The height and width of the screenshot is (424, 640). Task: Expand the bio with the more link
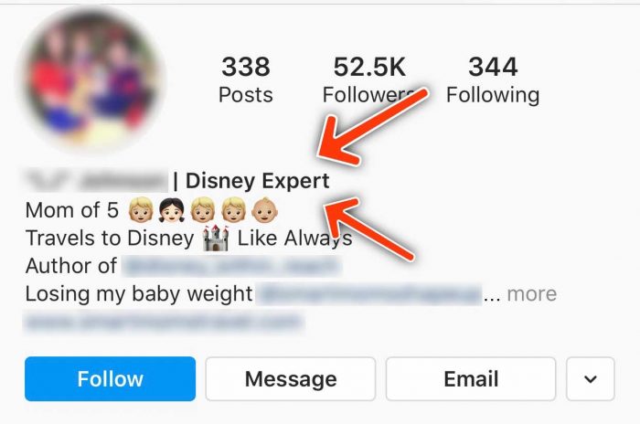pos(532,294)
